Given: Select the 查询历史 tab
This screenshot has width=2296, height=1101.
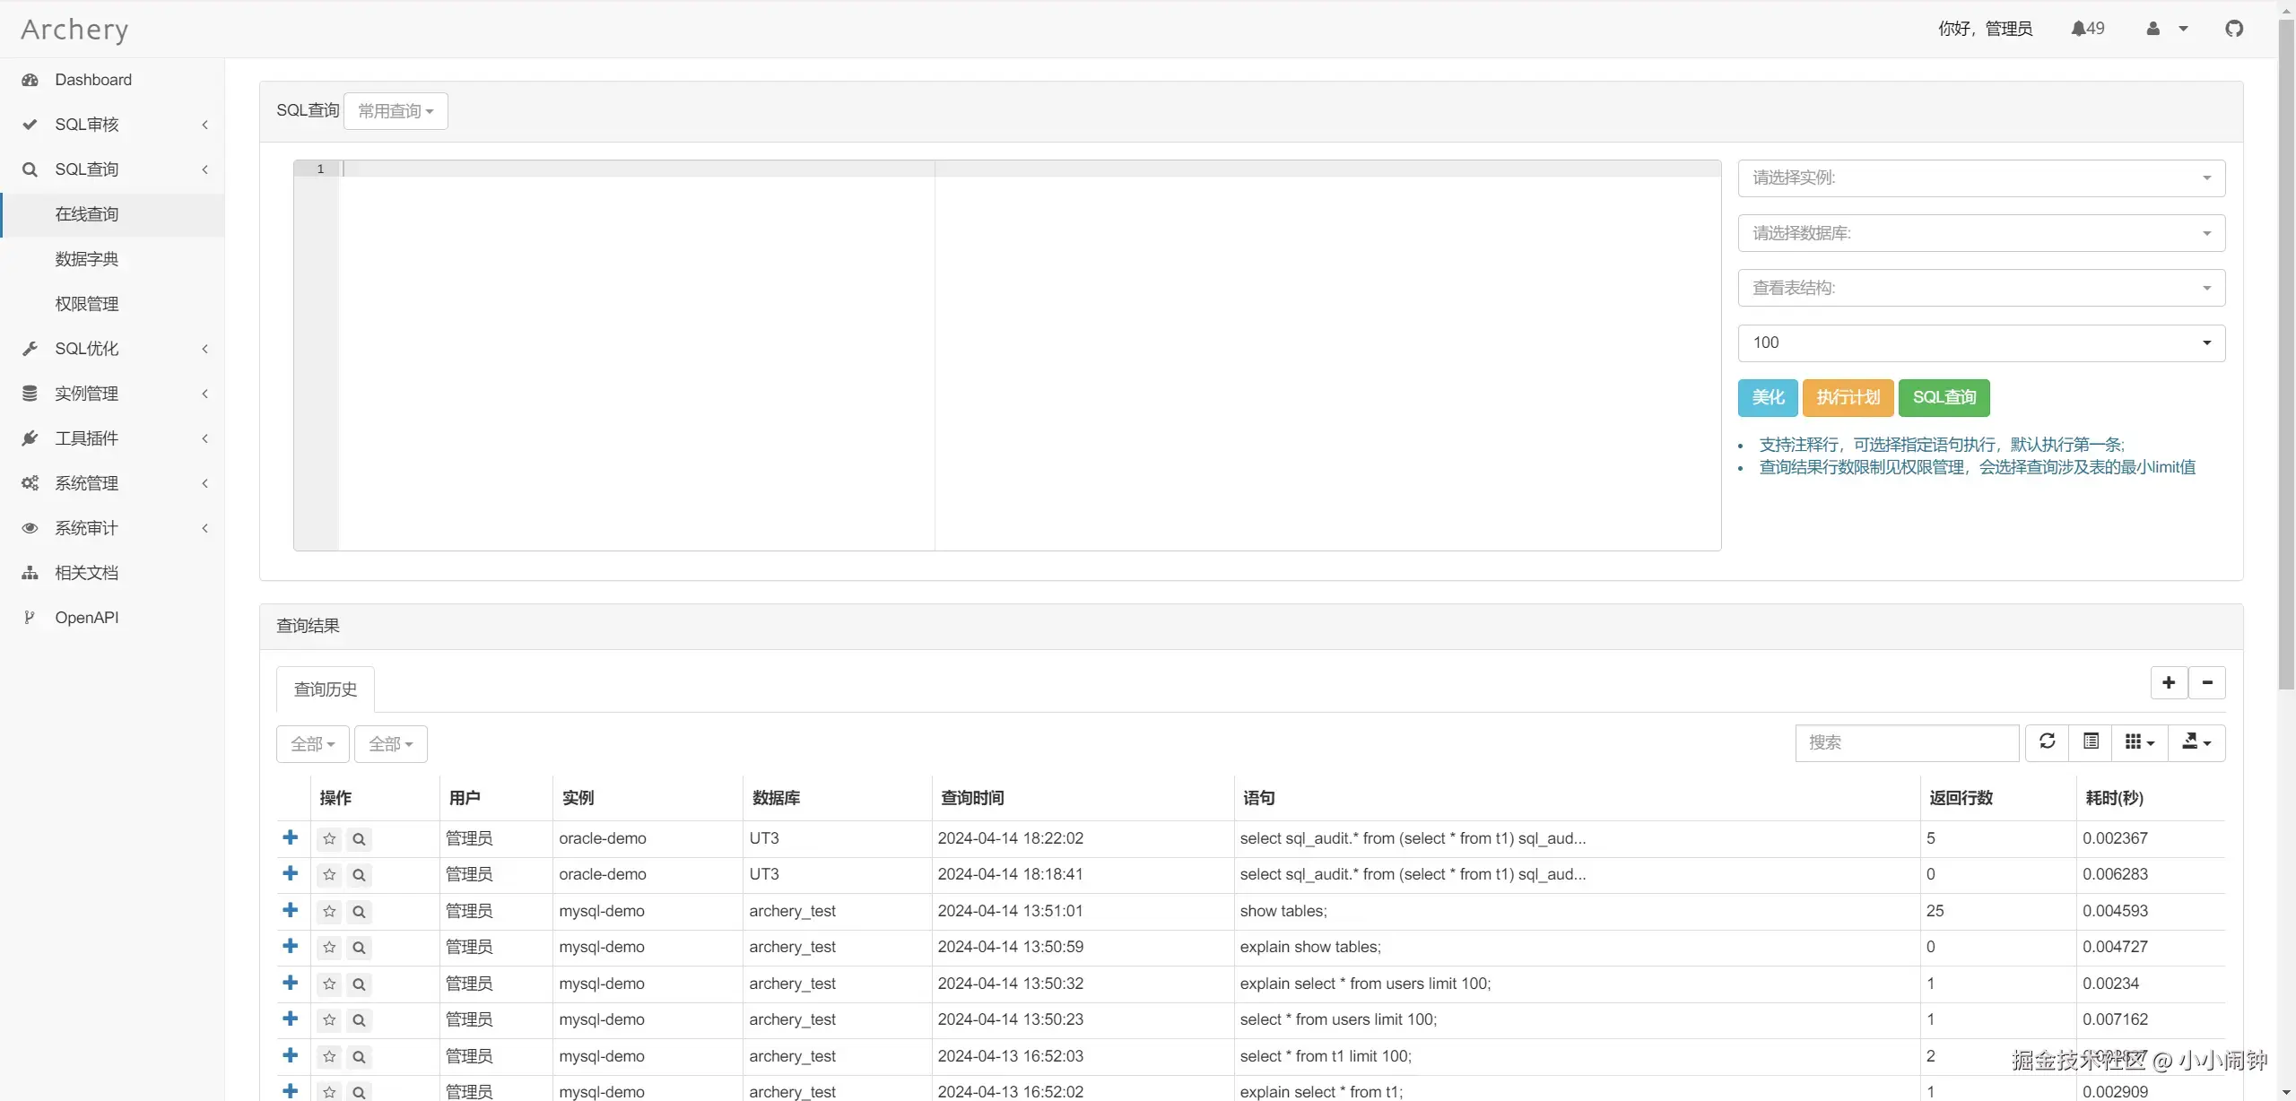Looking at the screenshot, I should (325, 689).
